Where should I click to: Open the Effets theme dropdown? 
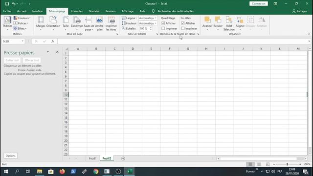click(x=20, y=28)
